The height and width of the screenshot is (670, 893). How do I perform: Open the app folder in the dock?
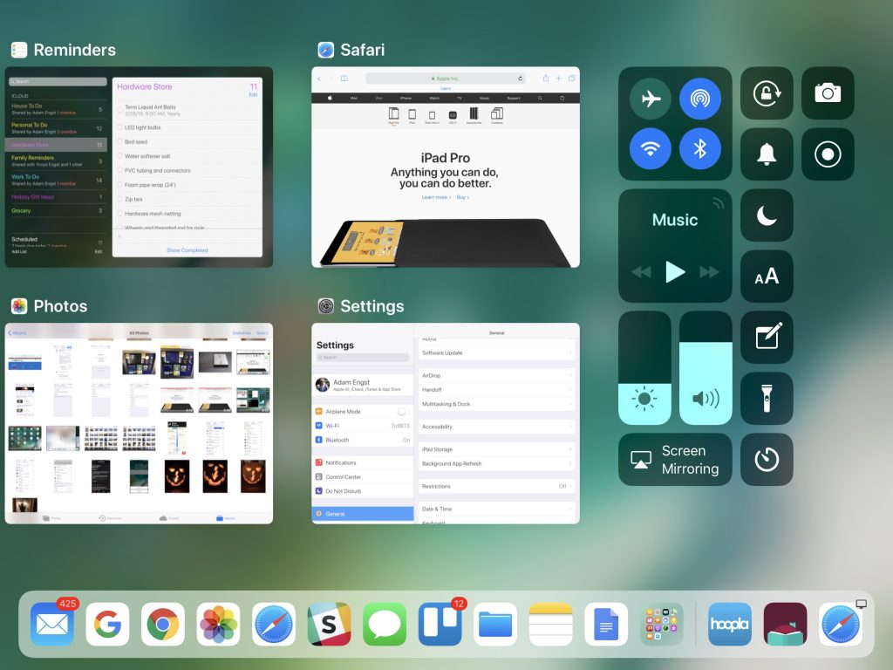pos(661,624)
